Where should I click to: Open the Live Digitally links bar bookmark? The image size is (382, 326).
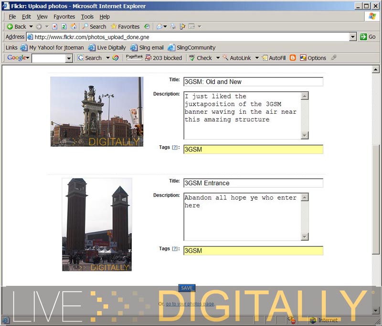107,48
